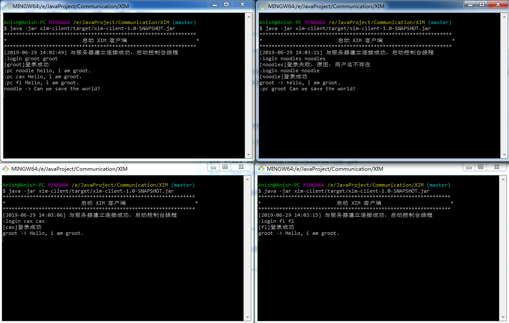Close the terminal where fl logged in

[x=497, y=167]
